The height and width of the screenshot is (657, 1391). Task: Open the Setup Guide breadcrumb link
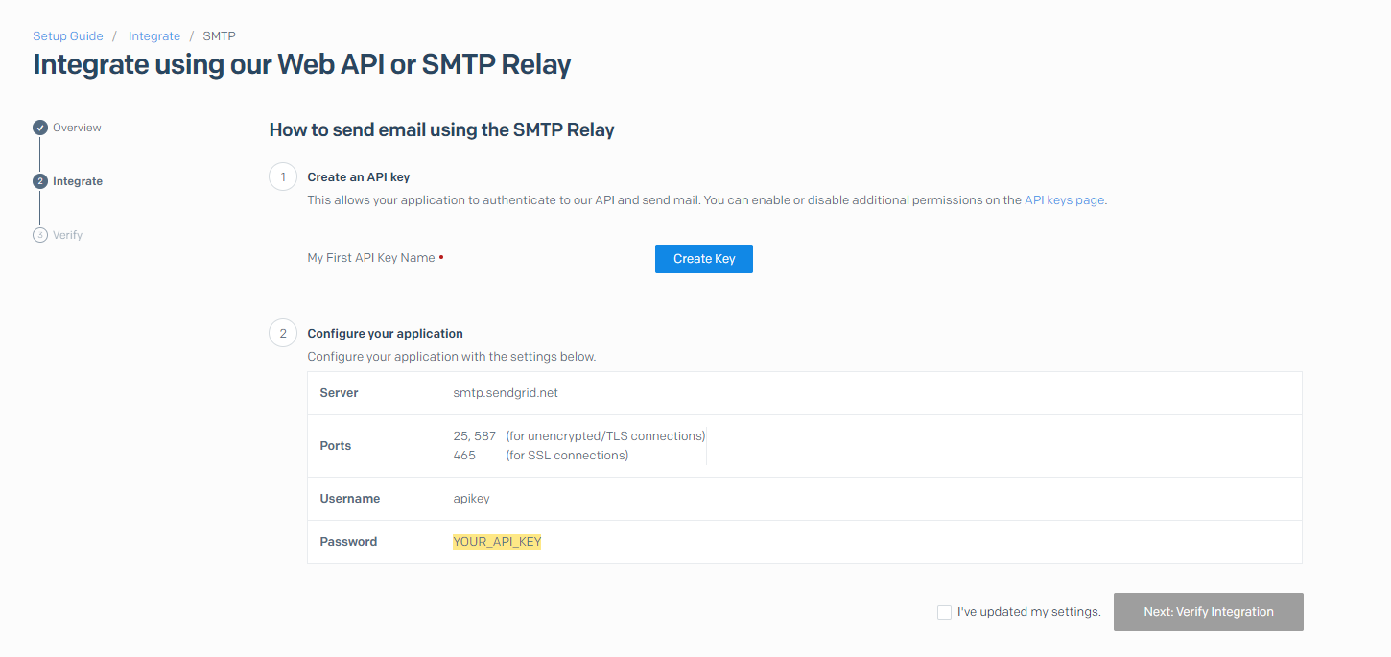(x=68, y=35)
